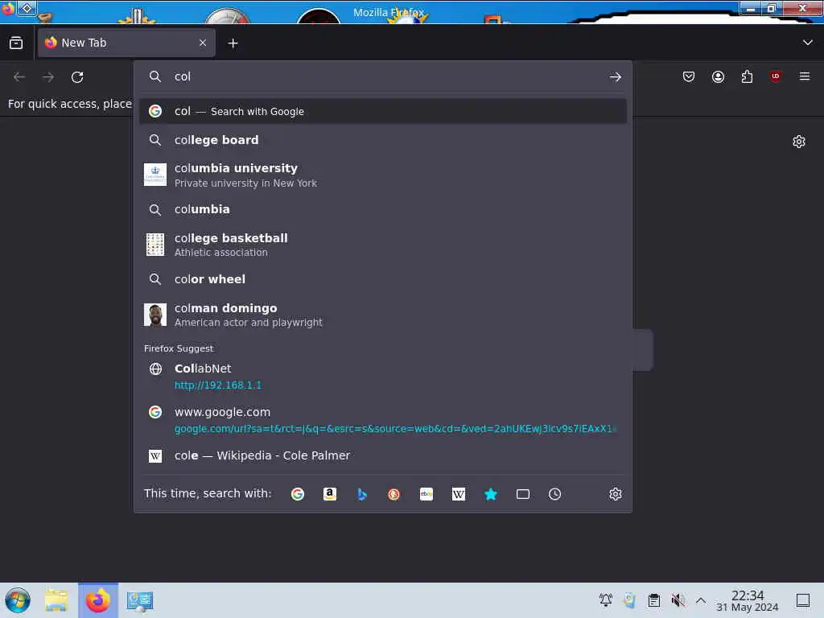Open the Save to Pocket button
This screenshot has height=618, width=824.
(x=689, y=76)
